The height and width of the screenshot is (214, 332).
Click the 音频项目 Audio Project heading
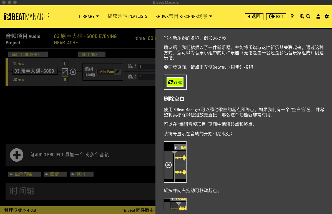pyautogui.click(x=23, y=39)
